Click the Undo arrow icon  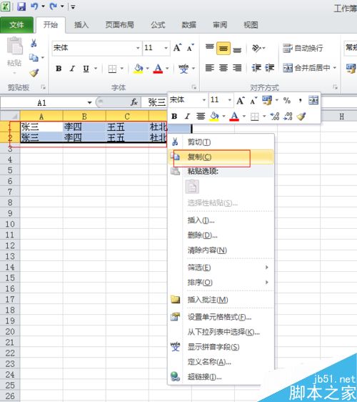coord(34,6)
